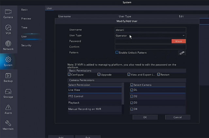Select the User tab
Image resolution: width=209 pixels, height=138 pixels.
point(49,8)
